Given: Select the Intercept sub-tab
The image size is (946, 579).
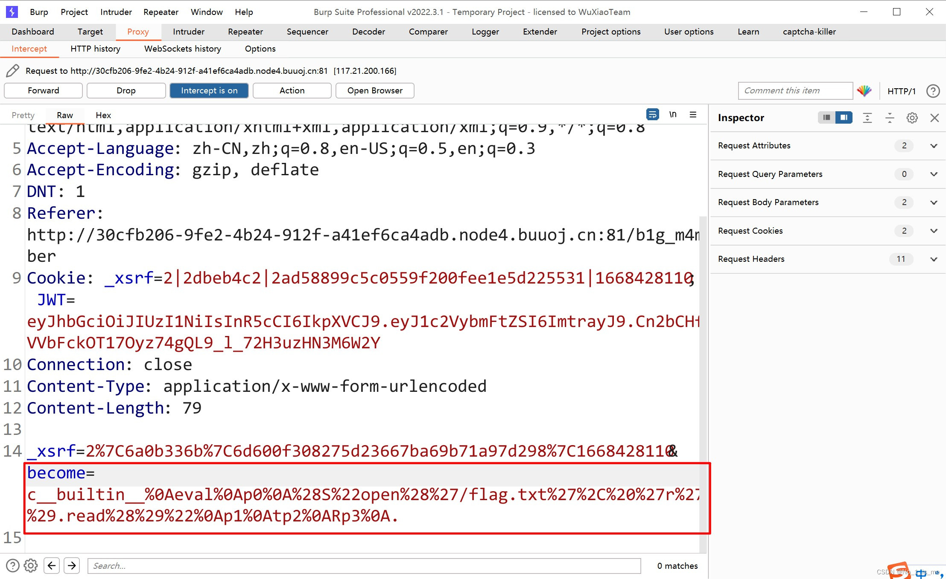Looking at the screenshot, I should [29, 49].
